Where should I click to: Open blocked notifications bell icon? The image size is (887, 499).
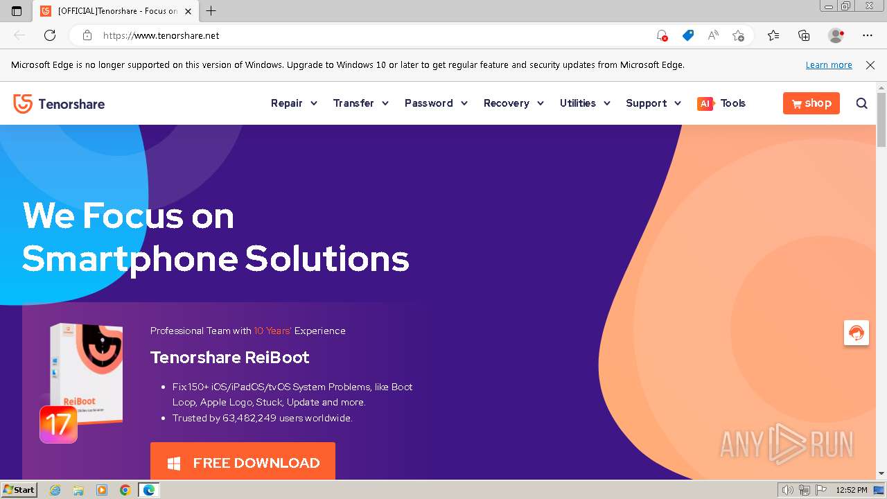click(x=662, y=35)
